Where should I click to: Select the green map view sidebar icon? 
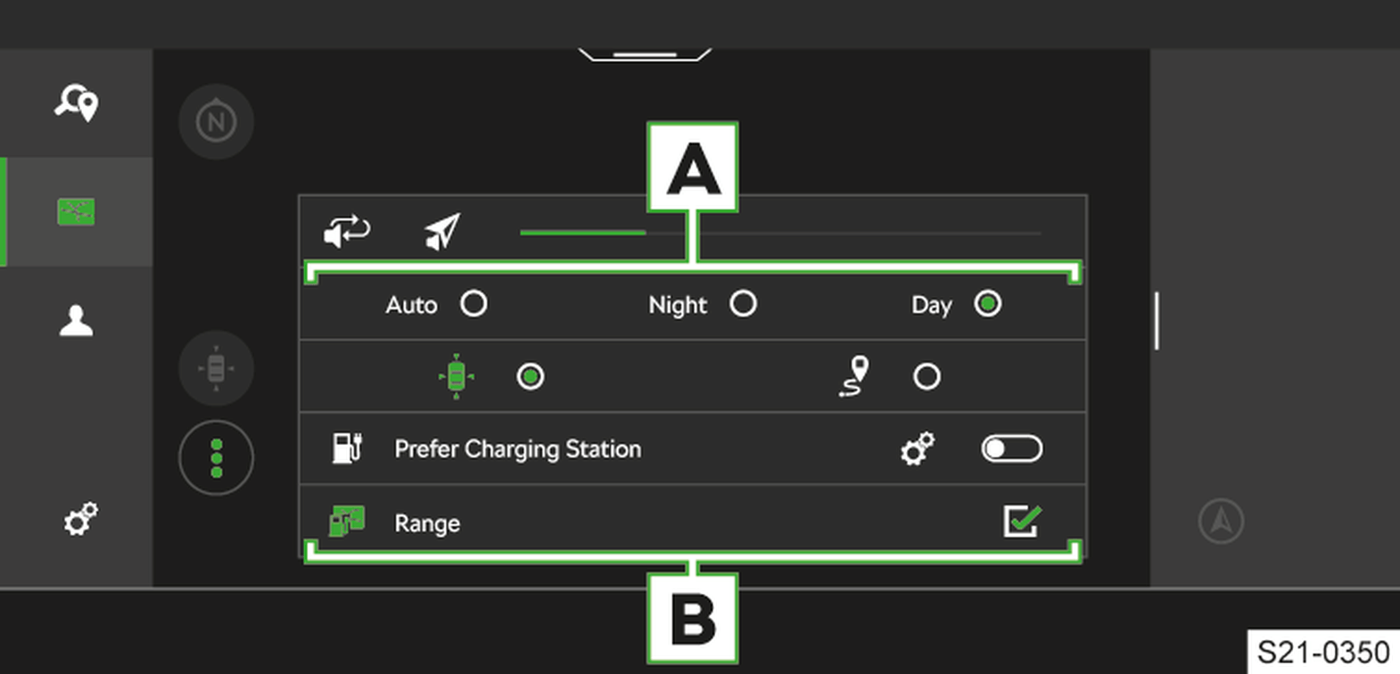[x=76, y=212]
